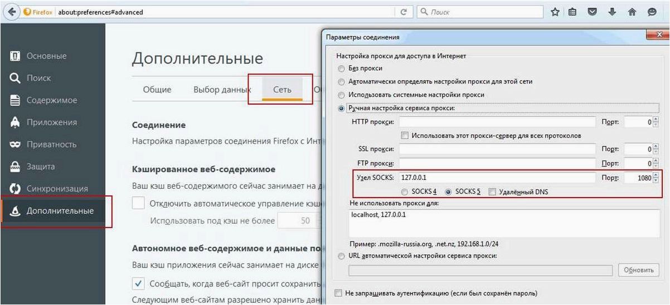Select Использовать системные настройки прокси option
Viewport: 670px width, 305px height.
click(341, 95)
